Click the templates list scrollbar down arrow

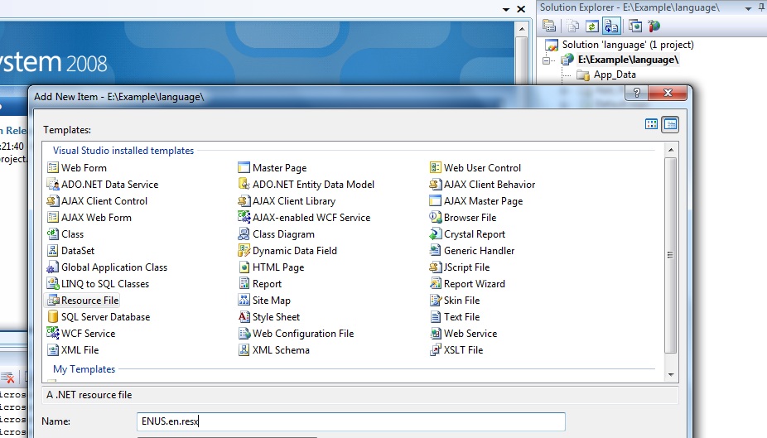[x=671, y=374]
